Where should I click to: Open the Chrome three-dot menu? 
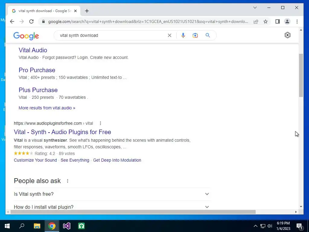coord(297,21)
